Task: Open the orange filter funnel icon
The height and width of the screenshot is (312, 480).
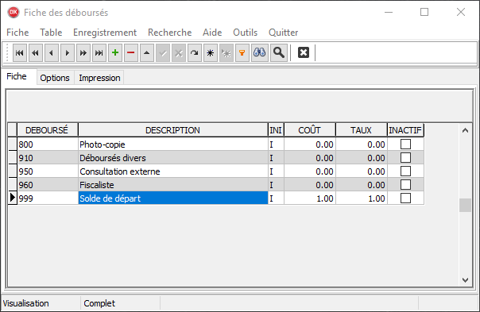Action: pos(242,53)
